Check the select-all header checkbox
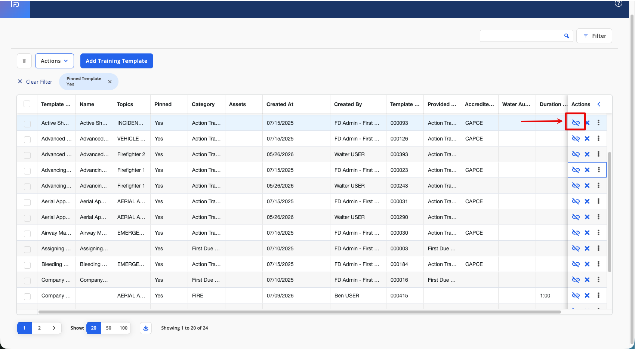This screenshot has width=635, height=349. [x=27, y=104]
